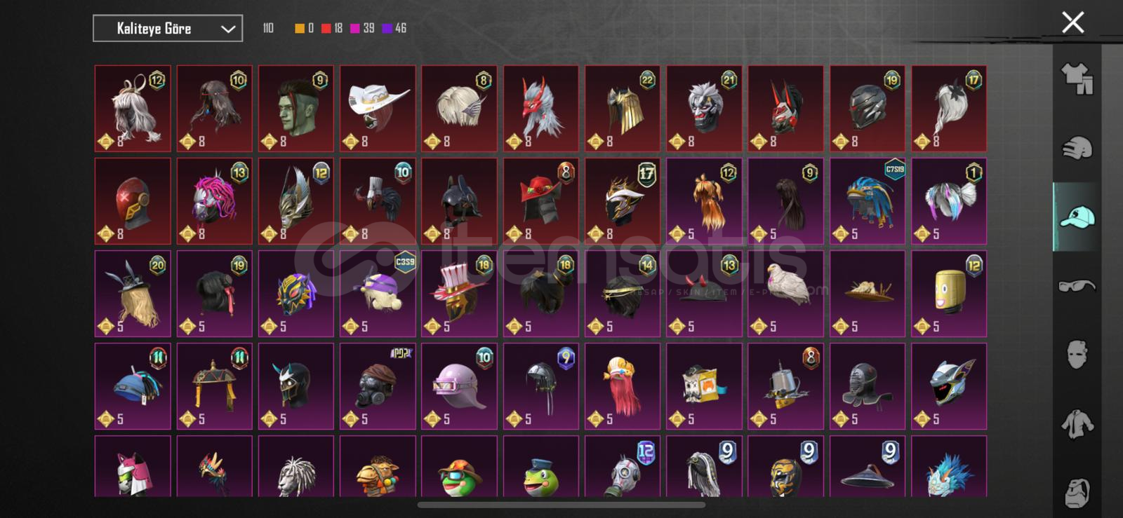The image size is (1123, 518).
Task: Select the green zombie head item
Action: click(296, 109)
